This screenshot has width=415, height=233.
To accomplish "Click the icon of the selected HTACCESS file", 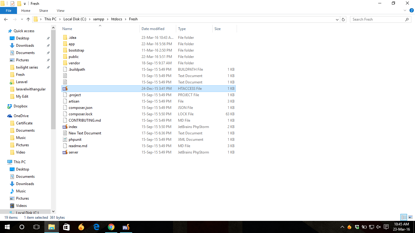I will pyautogui.click(x=65, y=89).
